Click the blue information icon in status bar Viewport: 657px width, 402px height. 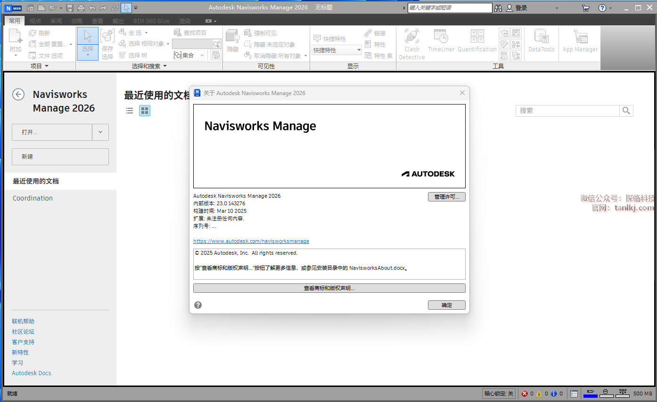point(554,394)
